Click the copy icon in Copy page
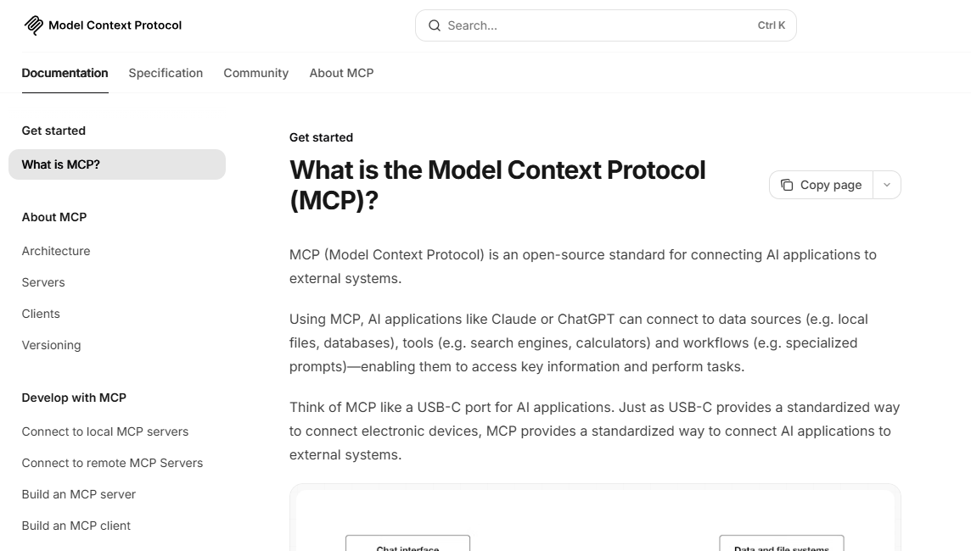This screenshot has width=971, height=551. tap(787, 185)
